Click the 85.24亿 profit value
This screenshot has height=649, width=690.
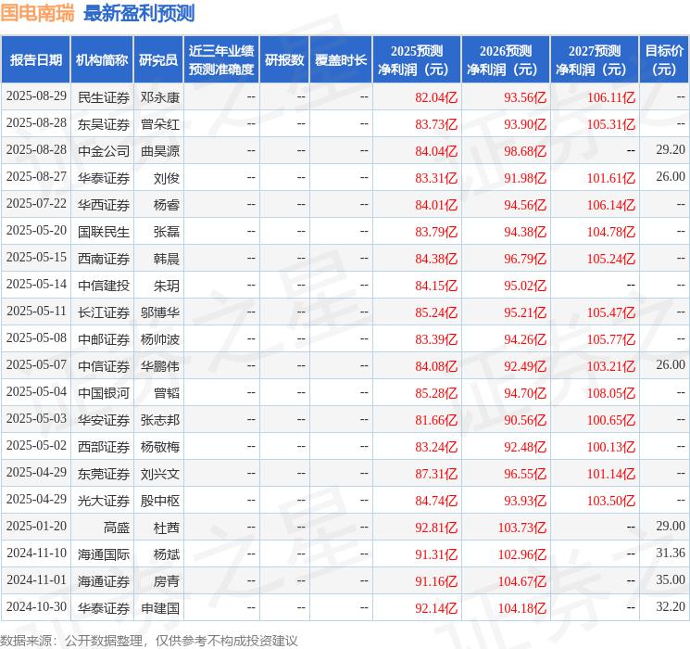pos(436,312)
